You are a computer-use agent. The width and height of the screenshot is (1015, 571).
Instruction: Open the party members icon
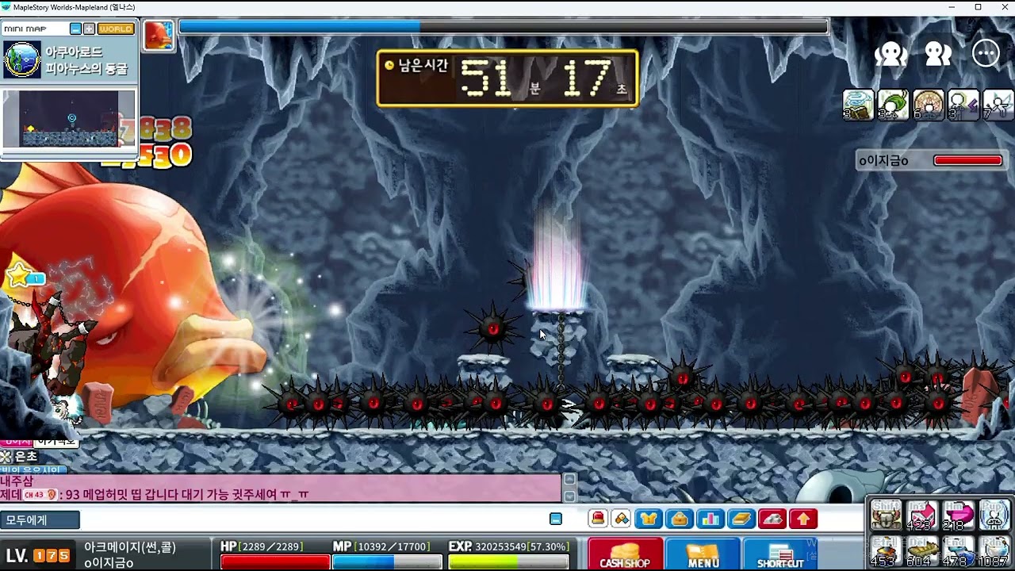[891, 53]
